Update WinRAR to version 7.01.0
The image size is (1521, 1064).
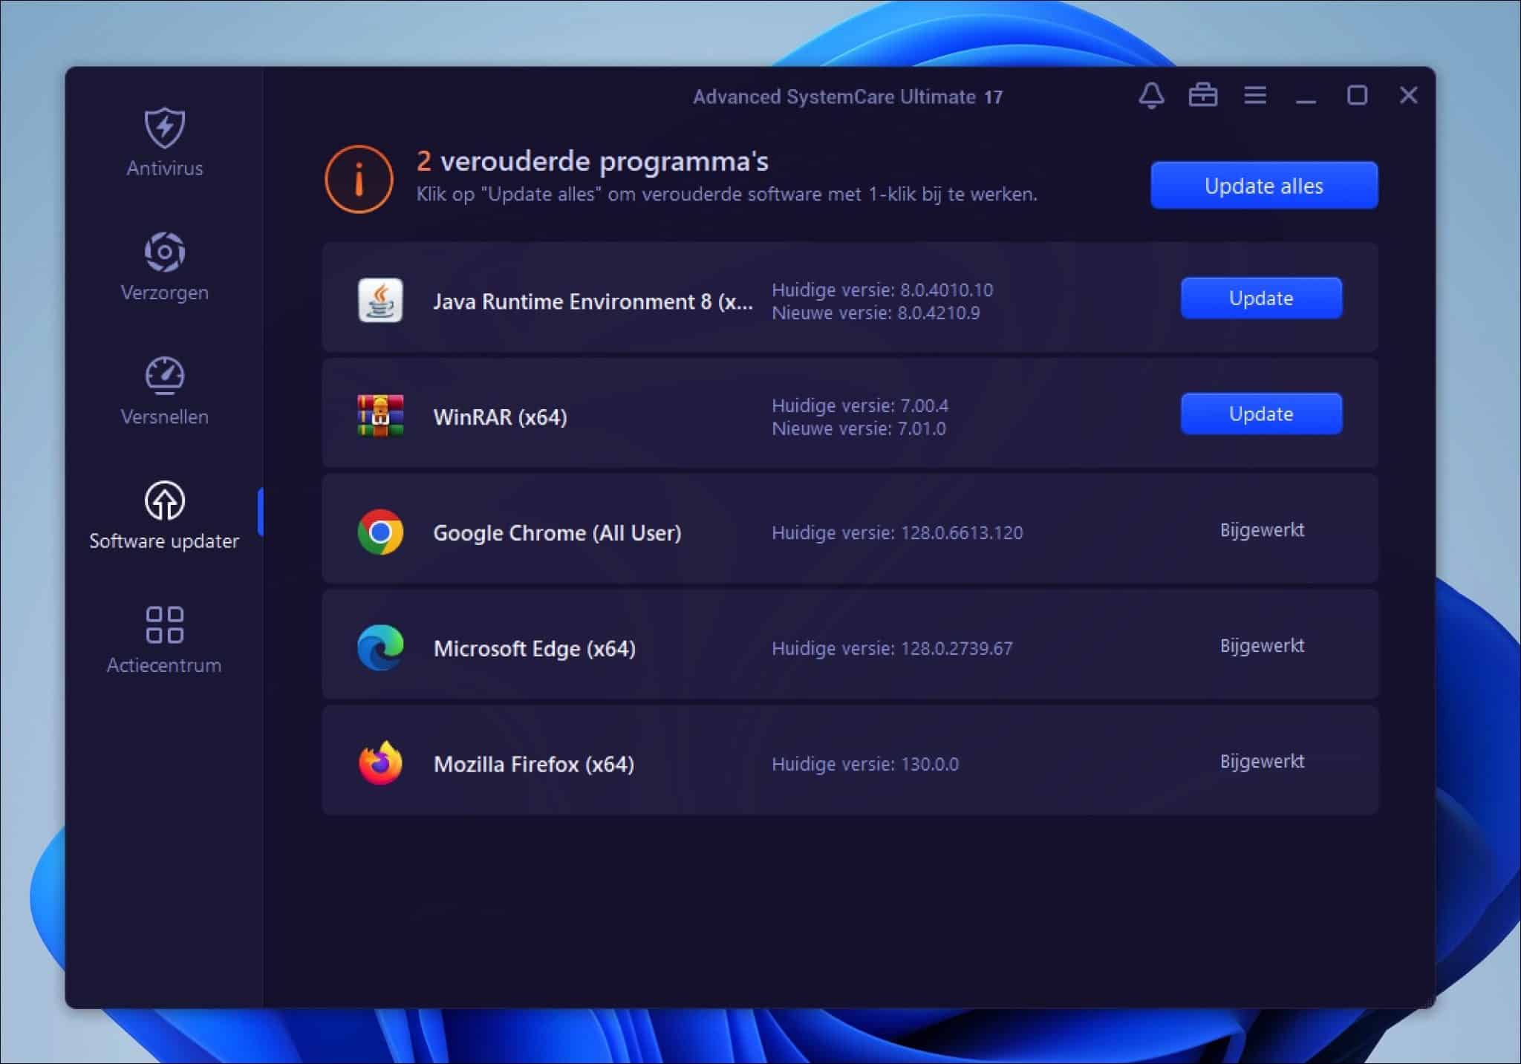pos(1260,414)
